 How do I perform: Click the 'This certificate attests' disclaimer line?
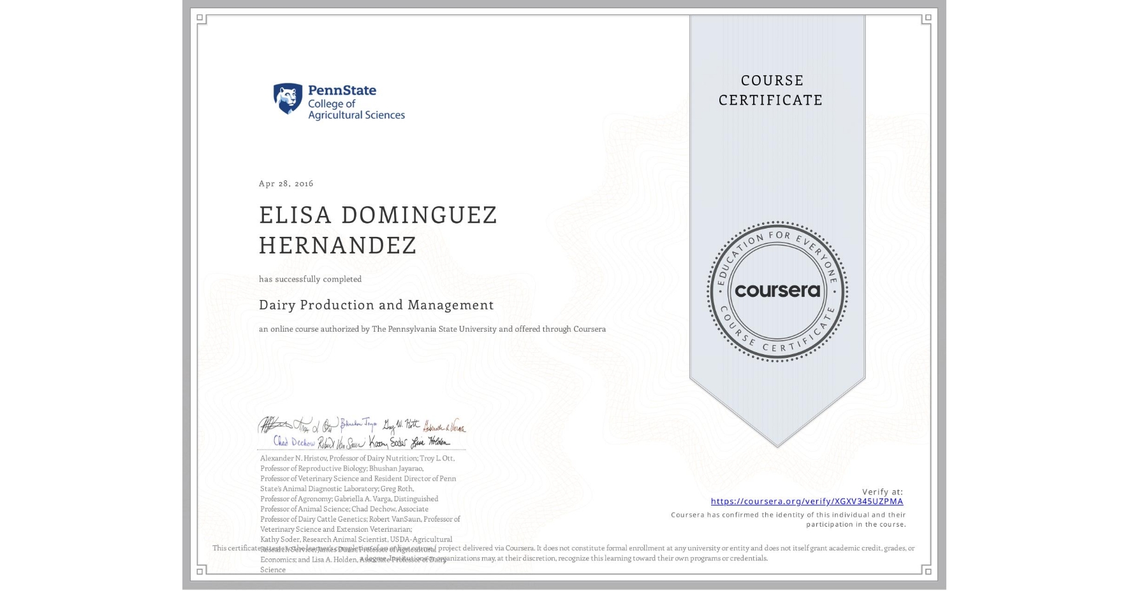coord(564,548)
